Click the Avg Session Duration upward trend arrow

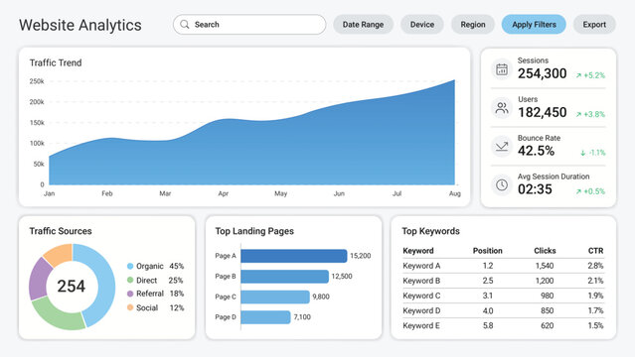coord(578,191)
